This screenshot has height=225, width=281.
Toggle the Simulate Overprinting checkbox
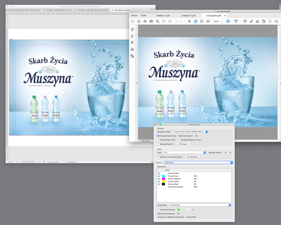(158, 136)
